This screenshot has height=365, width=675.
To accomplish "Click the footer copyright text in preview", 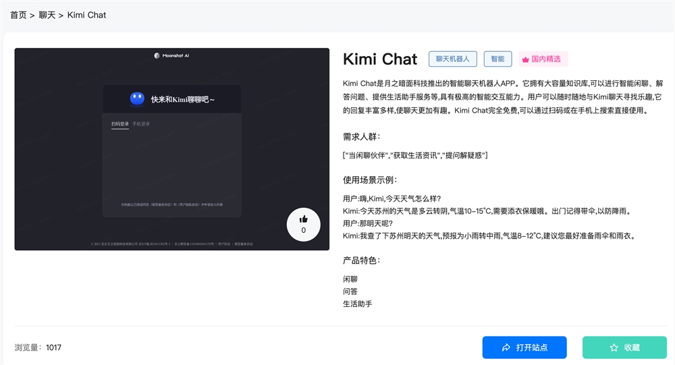I will click(171, 244).
